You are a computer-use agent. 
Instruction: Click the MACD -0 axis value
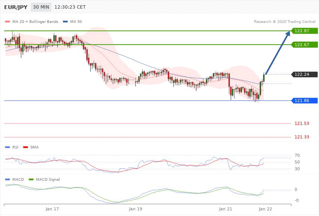[296, 200]
